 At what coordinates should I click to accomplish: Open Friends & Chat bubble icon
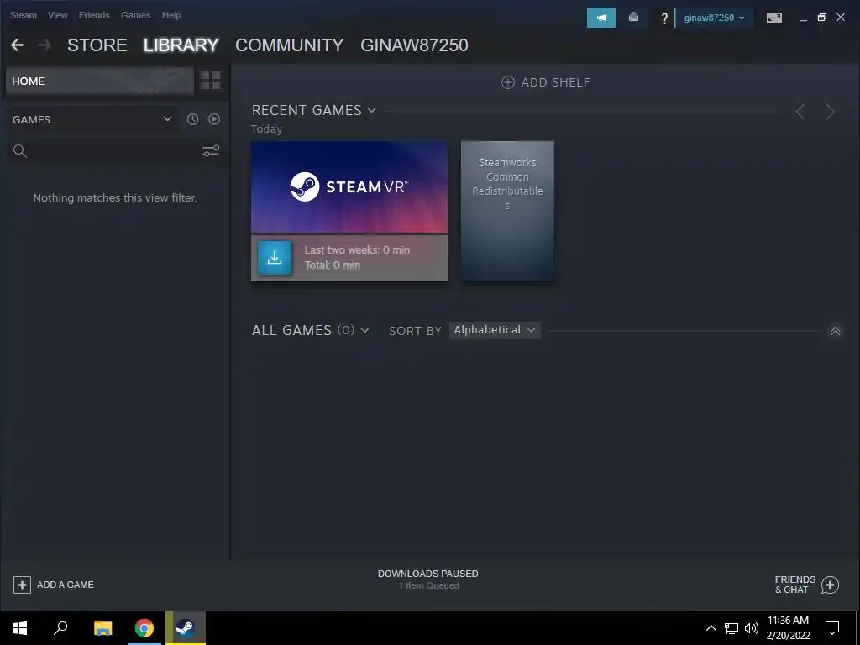[830, 585]
